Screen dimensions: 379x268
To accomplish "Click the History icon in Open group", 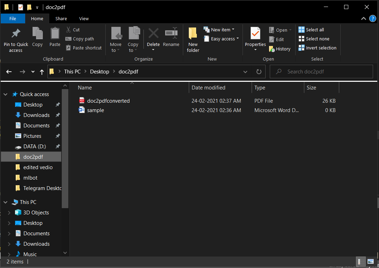I will (280, 49).
